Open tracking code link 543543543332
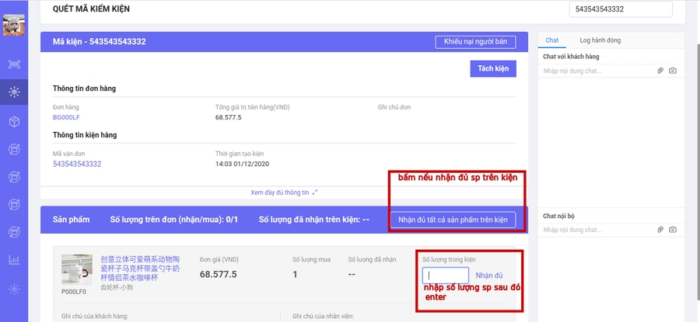700x322 pixels. click(77, 164)
